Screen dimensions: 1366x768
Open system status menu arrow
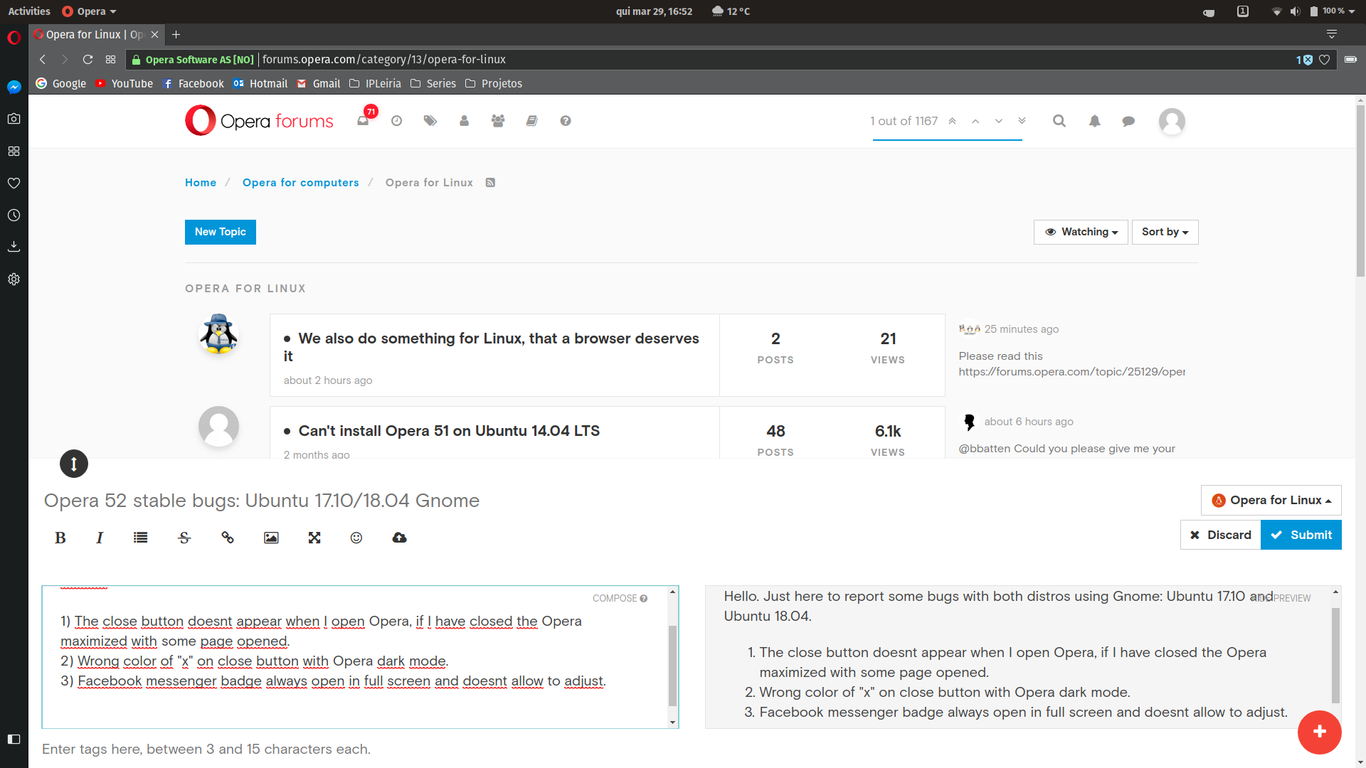(1351, 11)
